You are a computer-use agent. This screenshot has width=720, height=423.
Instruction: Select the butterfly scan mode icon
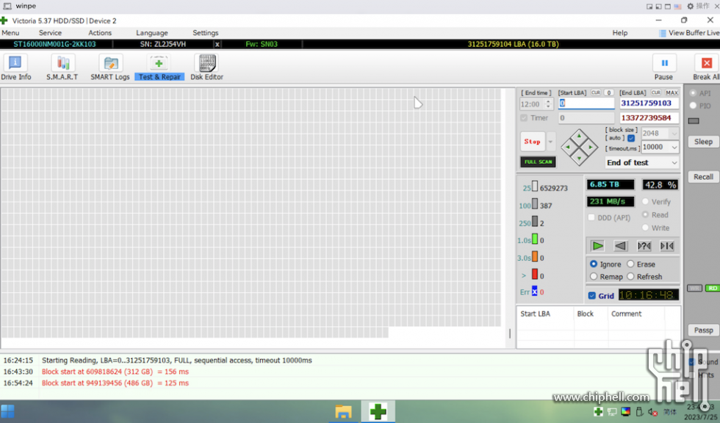[667, 246]
